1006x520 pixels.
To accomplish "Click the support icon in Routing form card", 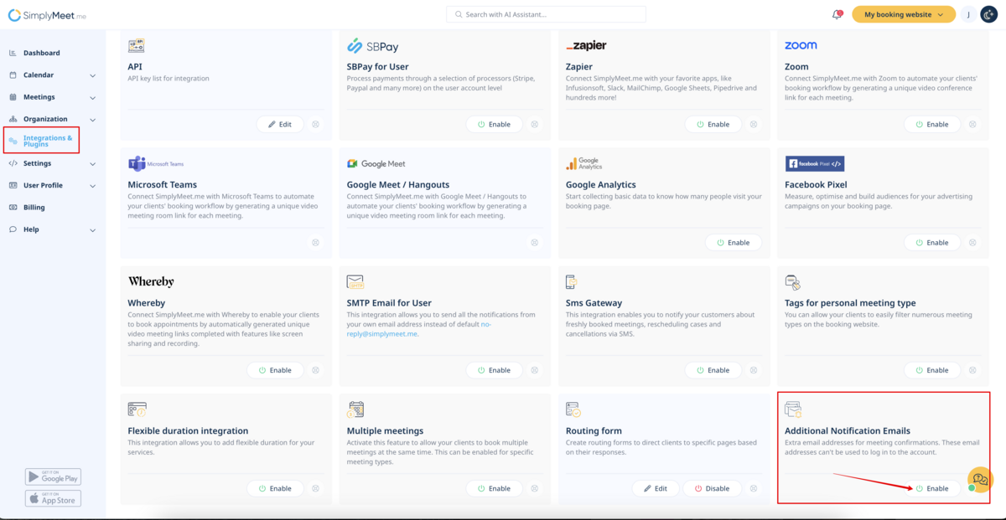I will [754, 488].
